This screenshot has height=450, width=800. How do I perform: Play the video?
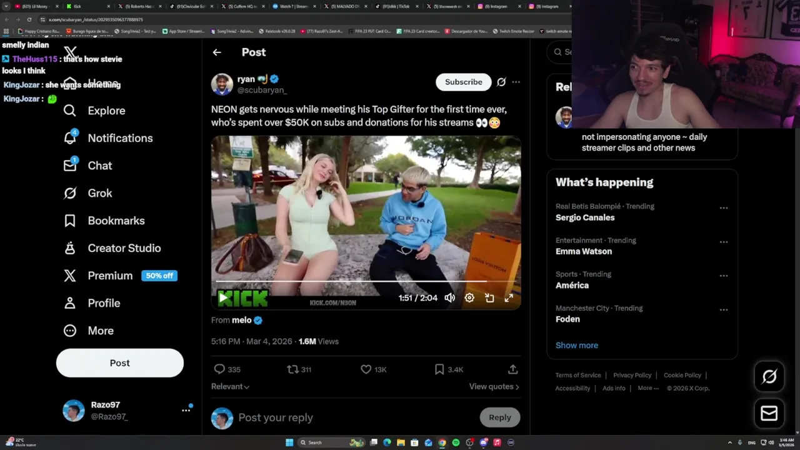222,298
